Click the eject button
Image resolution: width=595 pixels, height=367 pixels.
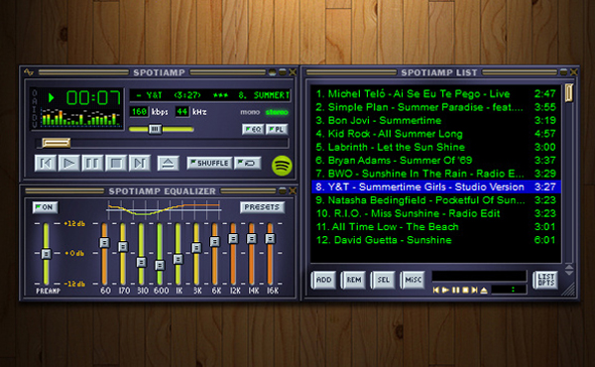tap(169, 164)
